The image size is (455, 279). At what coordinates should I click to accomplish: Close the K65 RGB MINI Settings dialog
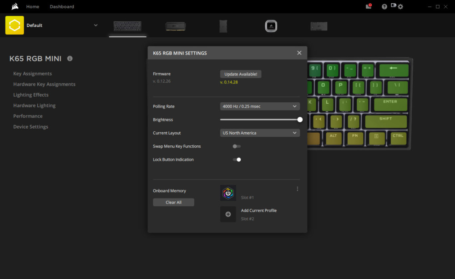tap(299, 53)
